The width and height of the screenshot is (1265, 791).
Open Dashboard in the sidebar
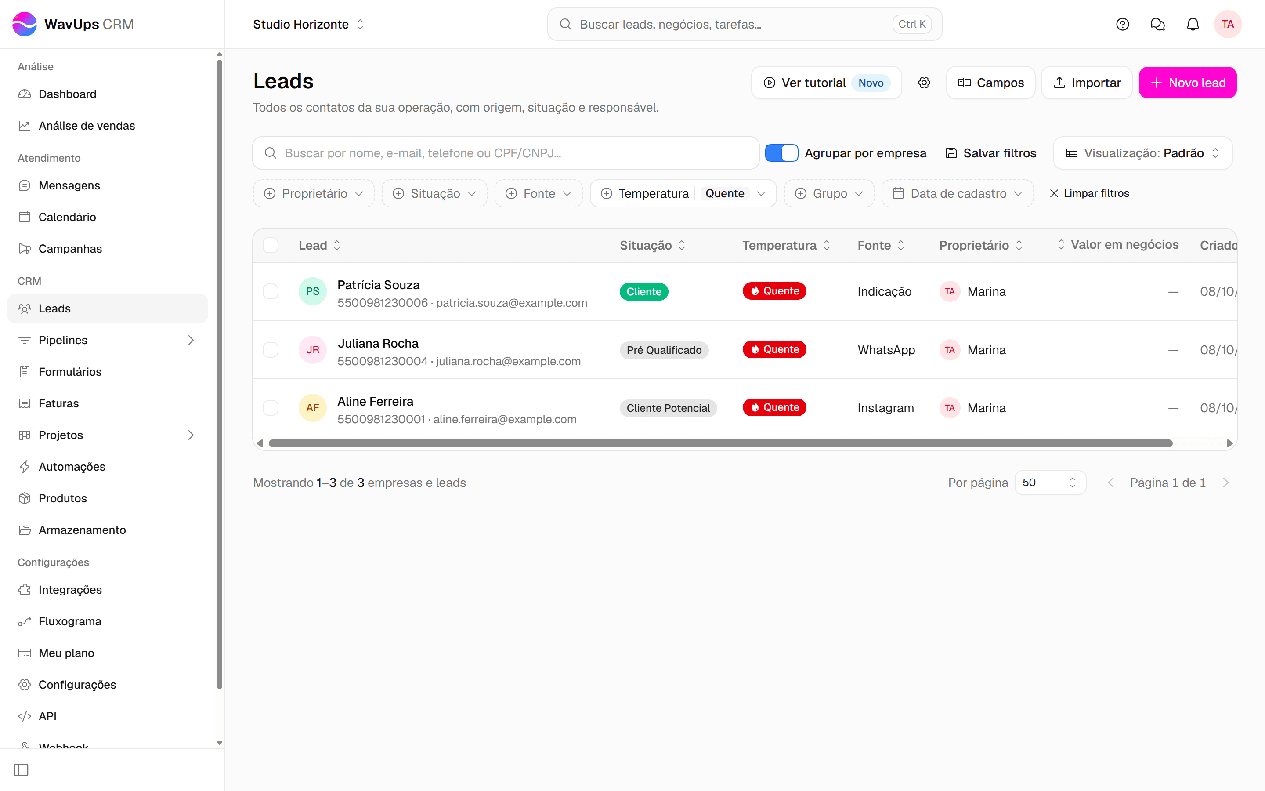click(x=107, y=94)
